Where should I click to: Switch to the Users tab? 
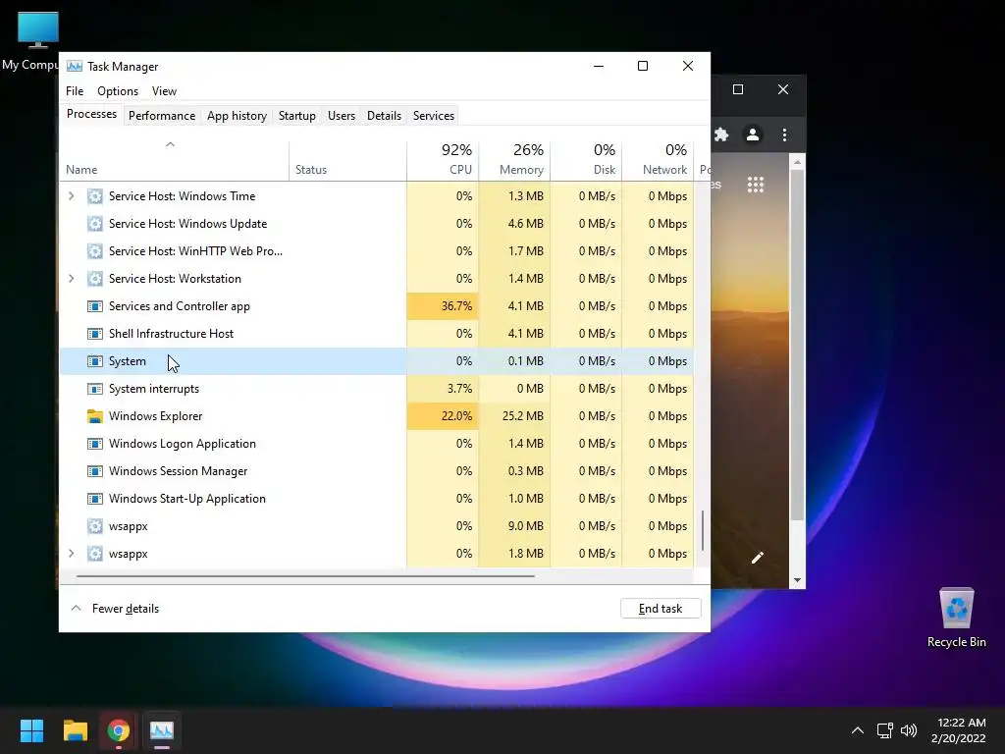(341, 116)
